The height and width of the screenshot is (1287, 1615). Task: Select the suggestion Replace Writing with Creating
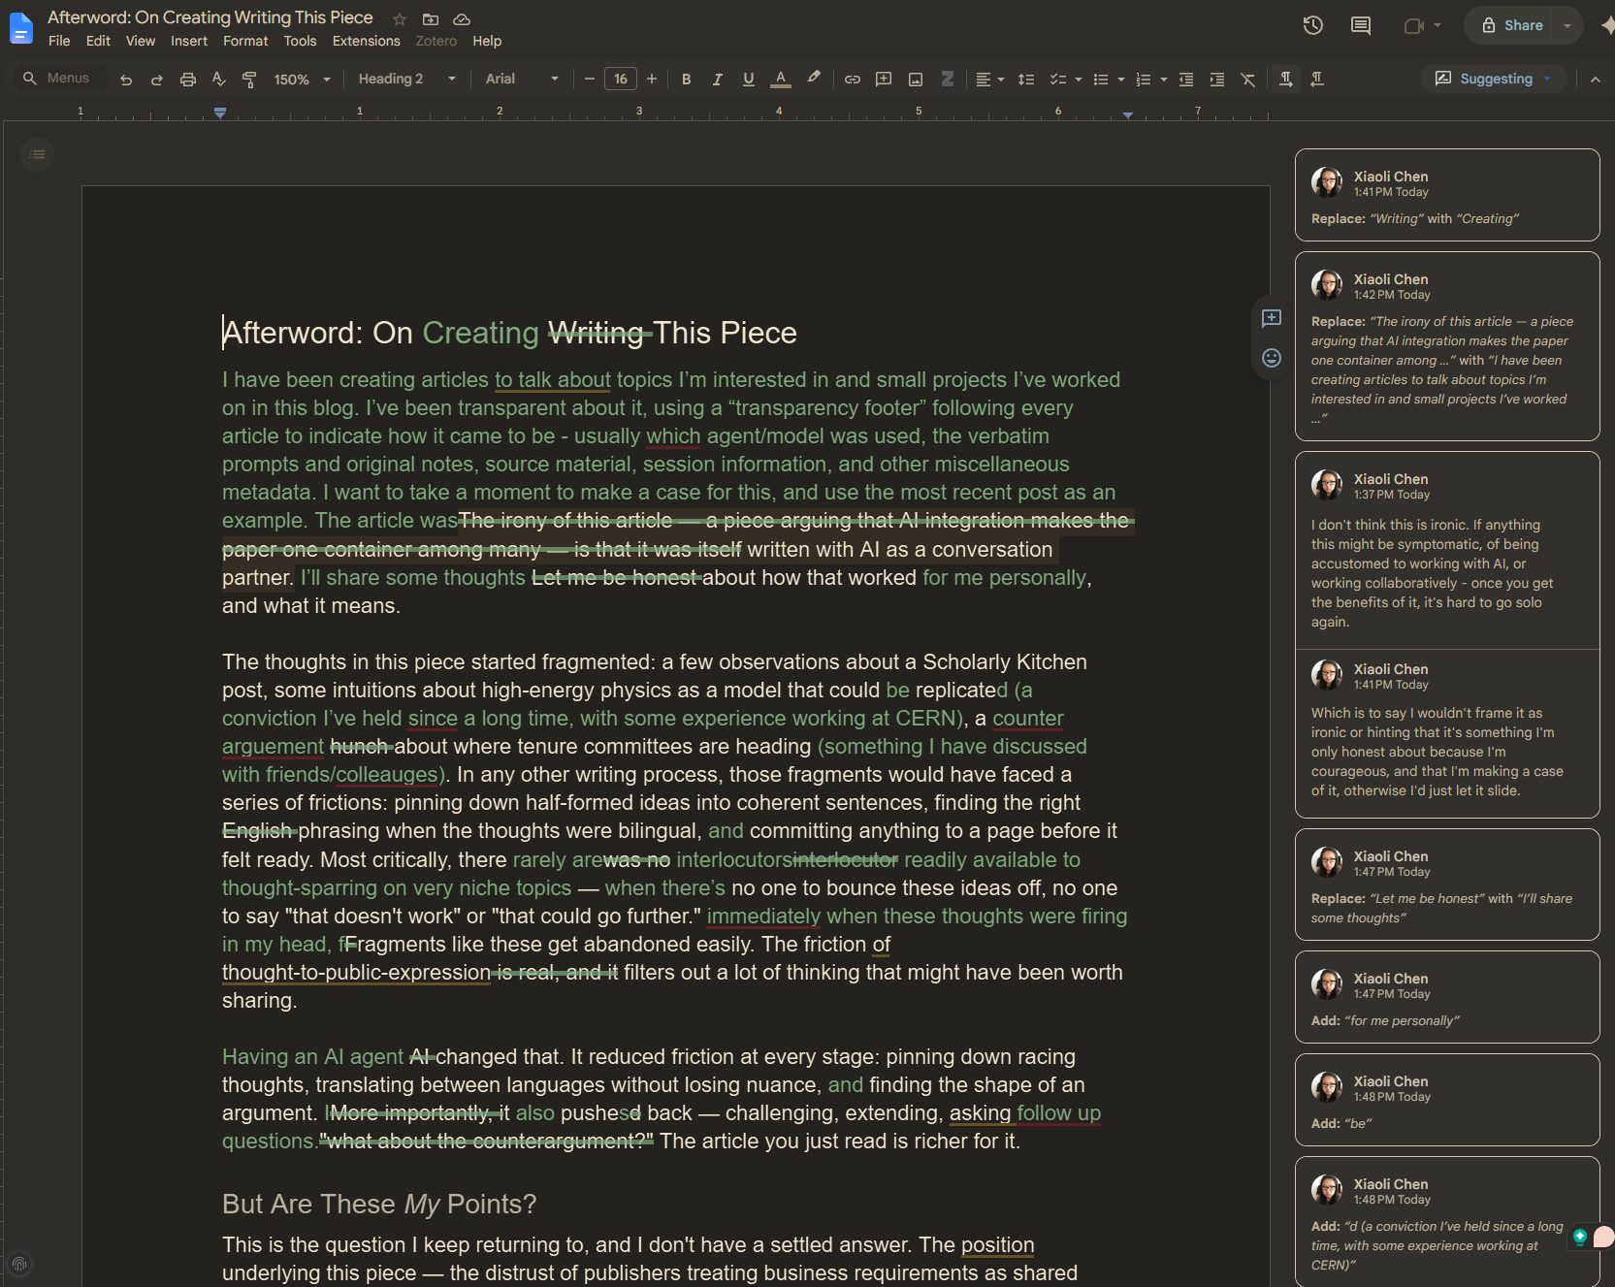[1447, 195]
